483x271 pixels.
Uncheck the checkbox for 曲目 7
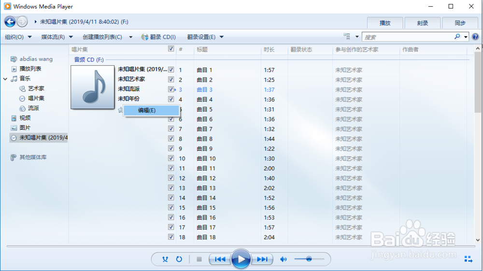click(171, 128)
